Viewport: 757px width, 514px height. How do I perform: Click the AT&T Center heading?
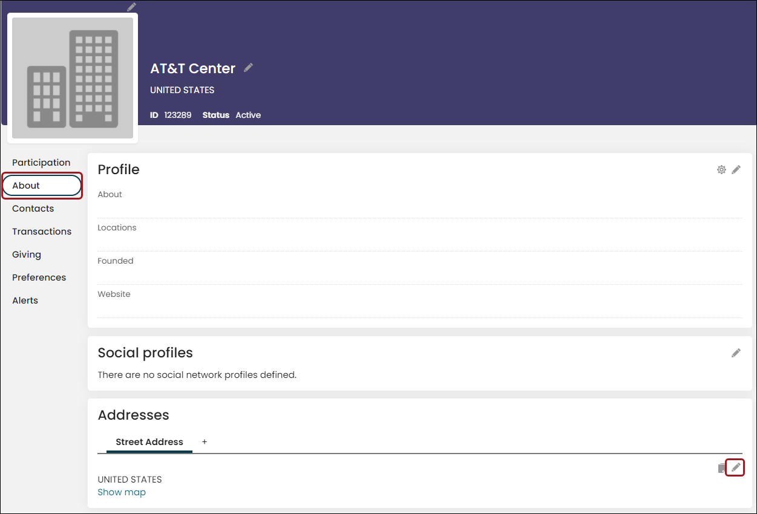tap(193, 68)
